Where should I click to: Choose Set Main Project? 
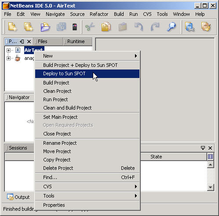point(88,117)
